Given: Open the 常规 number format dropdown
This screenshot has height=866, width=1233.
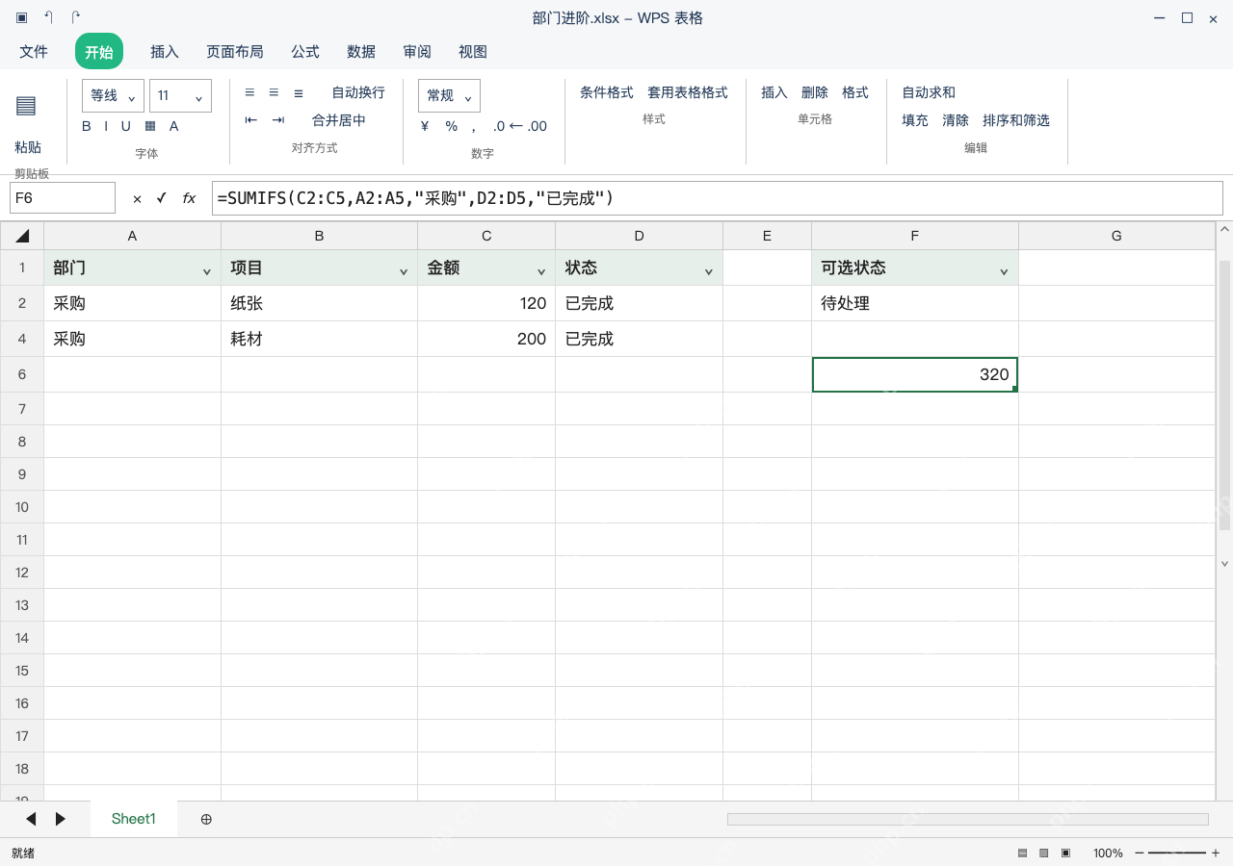Looking at the screenshot, I should pyautogui.click(x=449, y=95).
